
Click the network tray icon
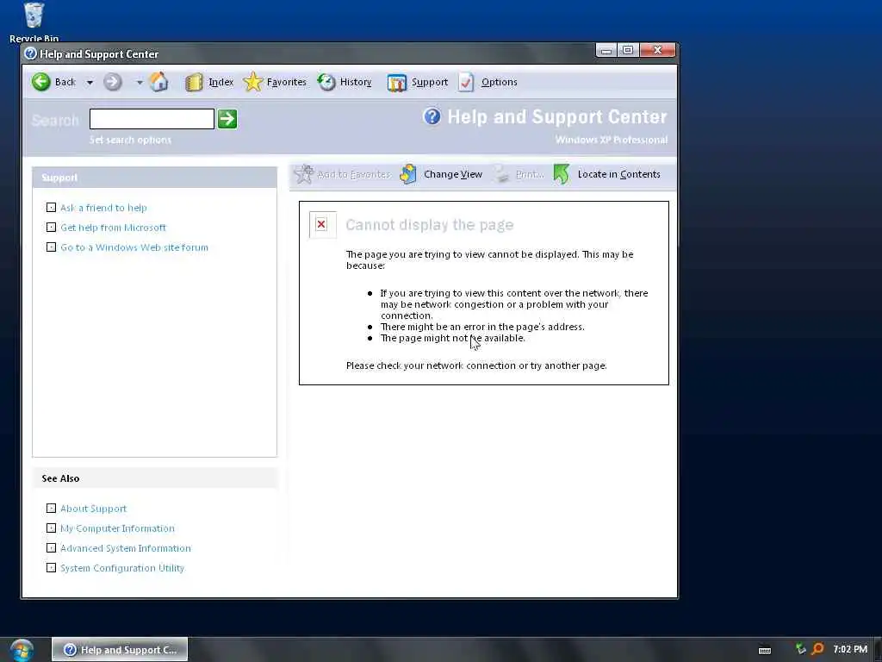pos(800,650)
